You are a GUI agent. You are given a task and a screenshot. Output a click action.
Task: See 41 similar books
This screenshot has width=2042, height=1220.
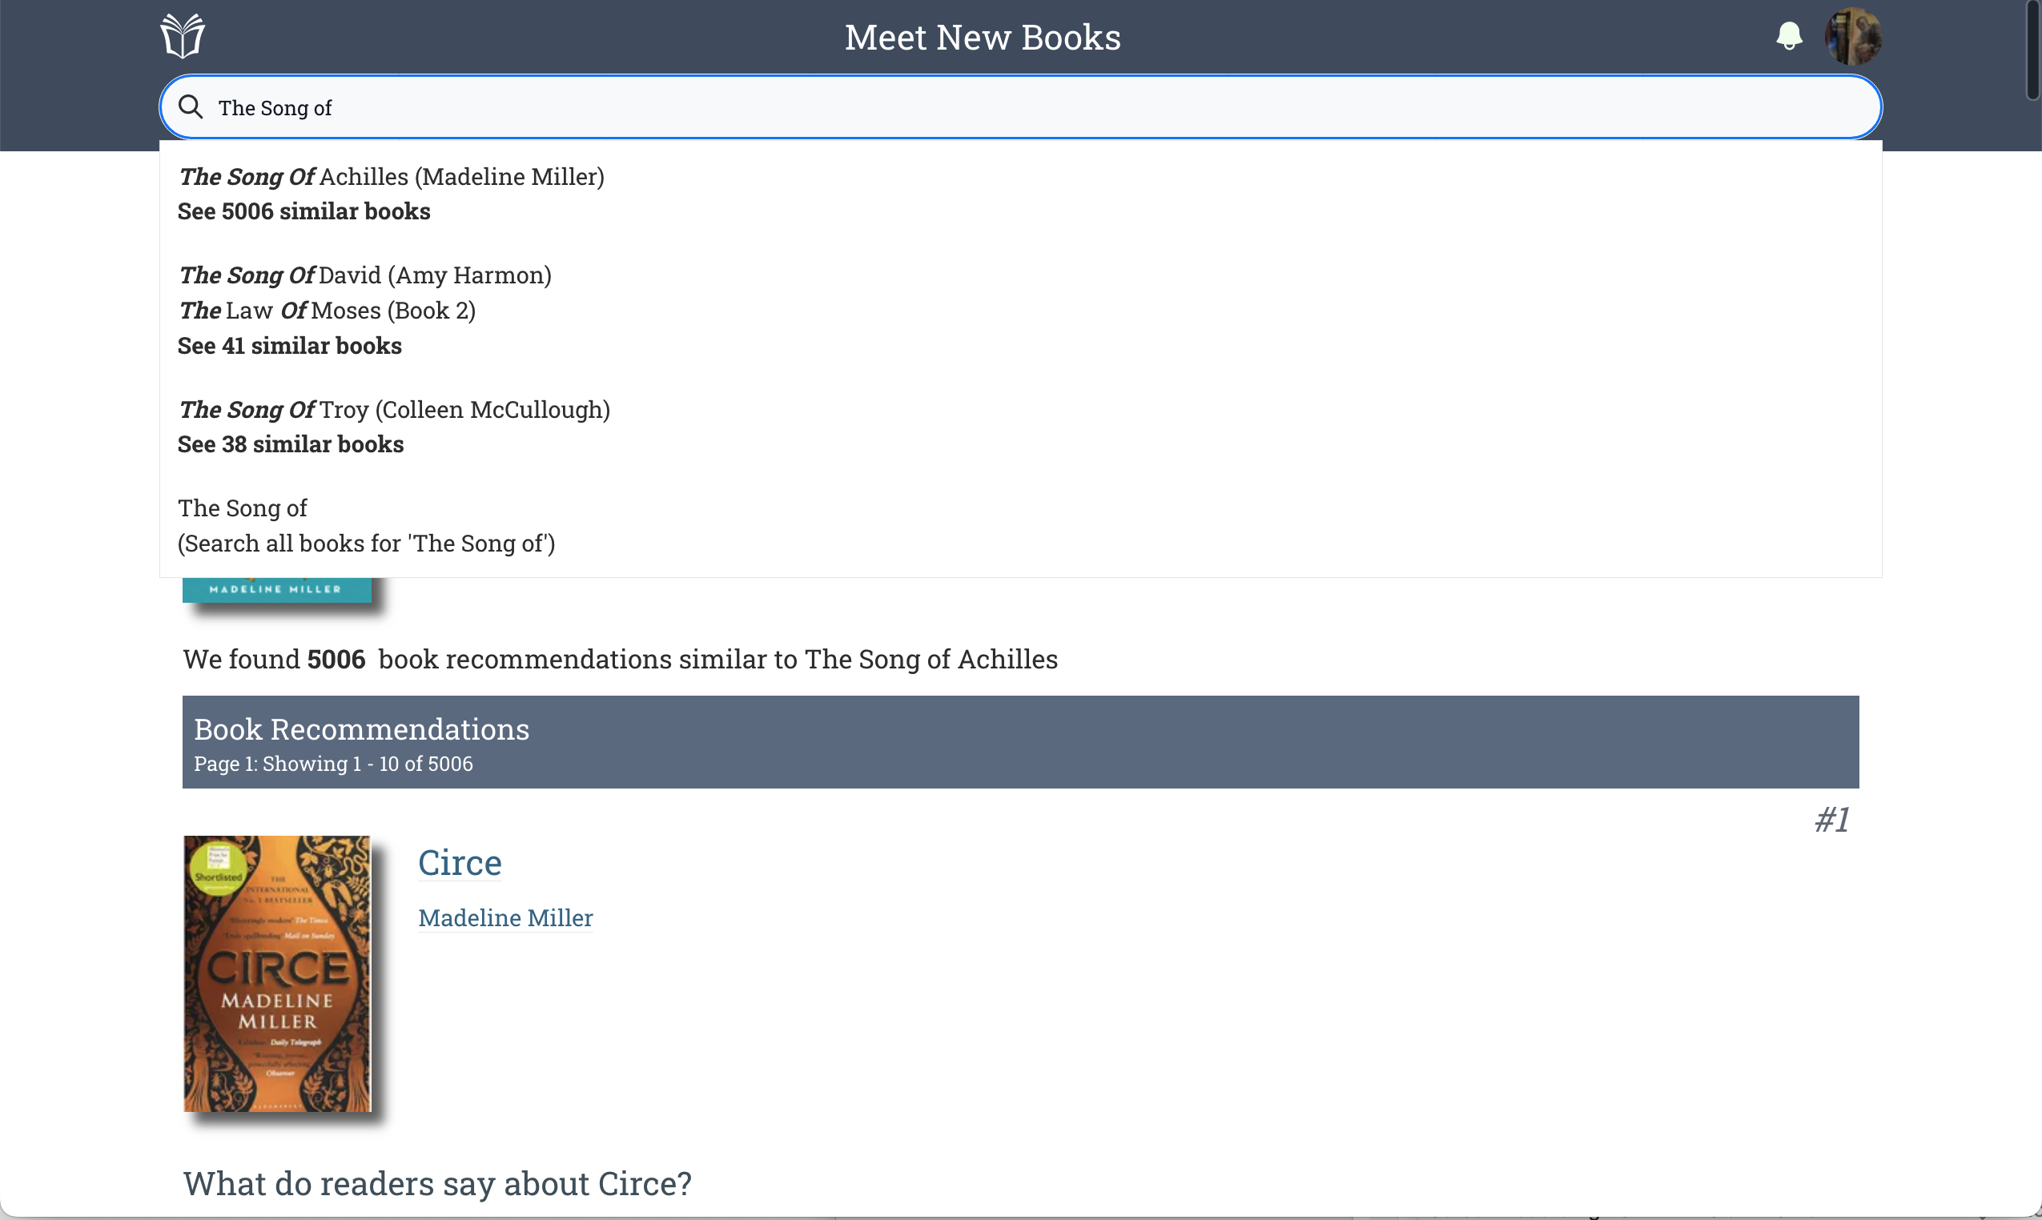coord(289,346)
